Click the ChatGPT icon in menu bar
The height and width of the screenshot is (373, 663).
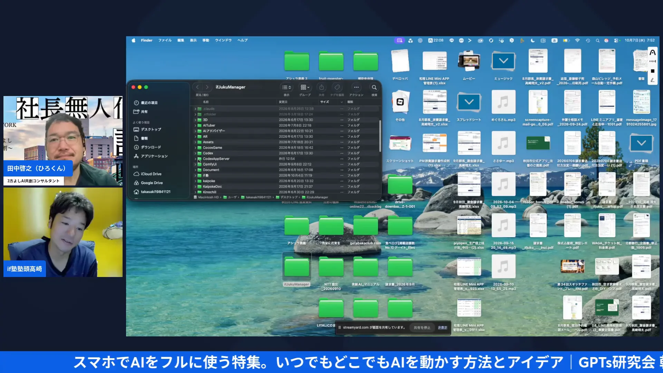coord(420,40)
